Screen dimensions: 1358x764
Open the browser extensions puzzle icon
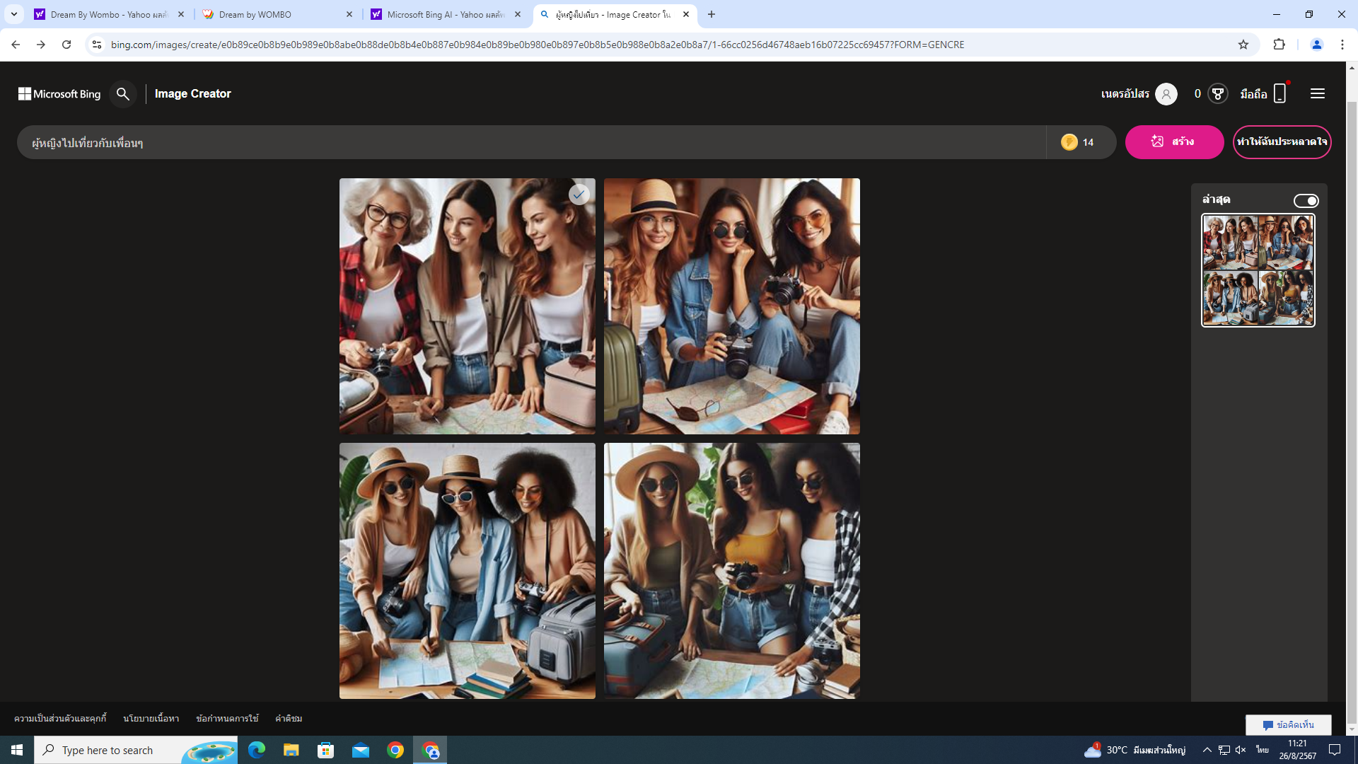coord(1279,45)
